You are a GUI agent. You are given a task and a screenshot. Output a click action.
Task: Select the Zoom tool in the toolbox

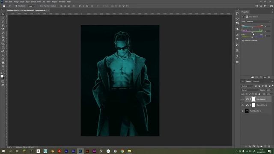pyautogui.click(x=3, y=66)
